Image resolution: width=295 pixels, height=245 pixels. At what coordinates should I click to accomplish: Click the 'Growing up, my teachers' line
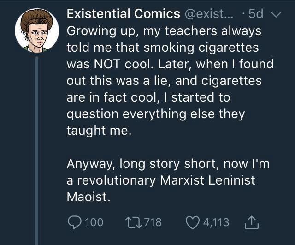pos(164,31)
